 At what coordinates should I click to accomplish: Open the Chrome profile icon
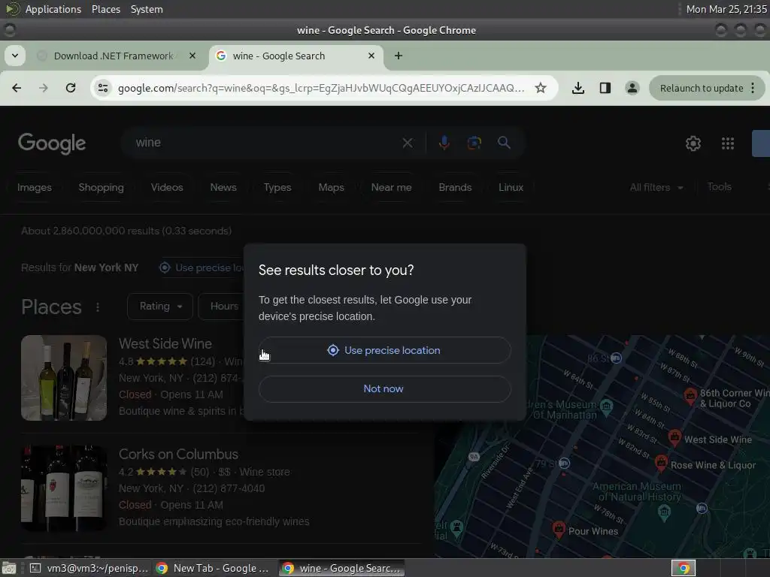tap(632, 88)
